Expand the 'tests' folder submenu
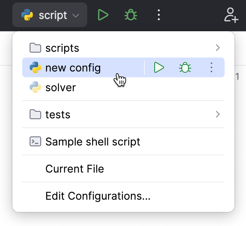Screen dimensions: 246x226 pyautogui.click(x=123, y=114)
